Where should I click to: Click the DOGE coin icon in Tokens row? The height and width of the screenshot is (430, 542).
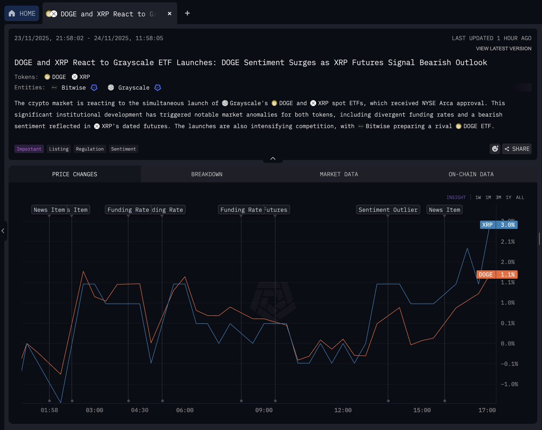click(47, 77)
